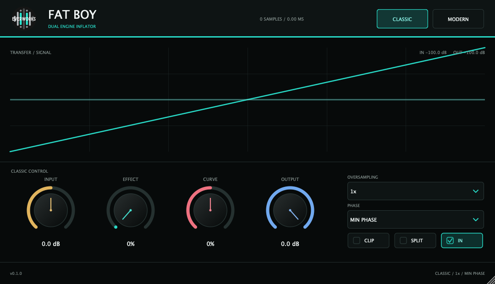The image size is (495, 284).
Task: Switch to the CLASSIC engine tab
Action: 402,19
